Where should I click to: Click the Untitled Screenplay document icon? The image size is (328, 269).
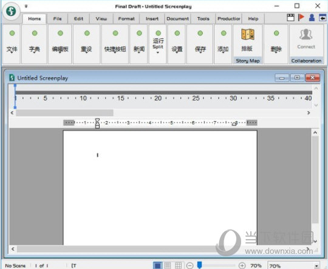12,78
